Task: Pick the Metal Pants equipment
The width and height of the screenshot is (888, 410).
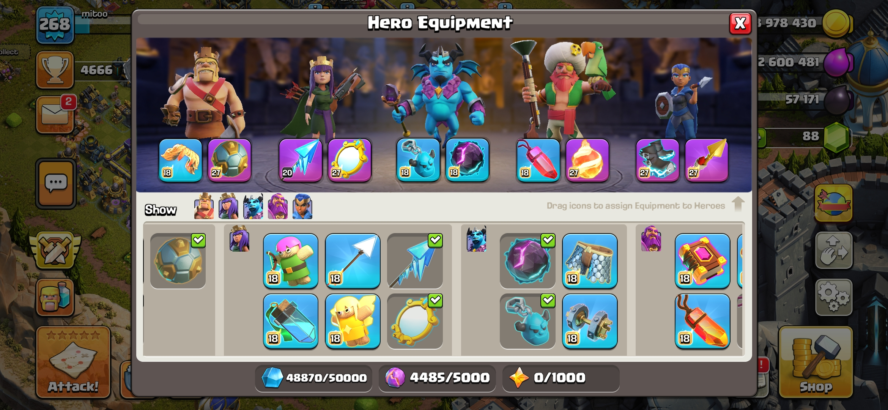Action: (590, 261)
